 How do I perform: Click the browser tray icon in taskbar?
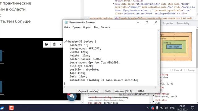pos(153,108)
